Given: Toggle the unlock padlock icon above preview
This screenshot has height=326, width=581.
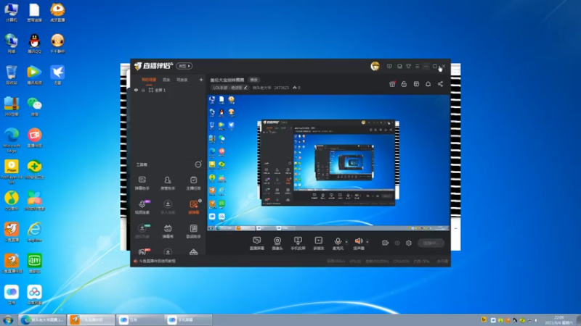Looking at the screenshot, I should (404, 84).
